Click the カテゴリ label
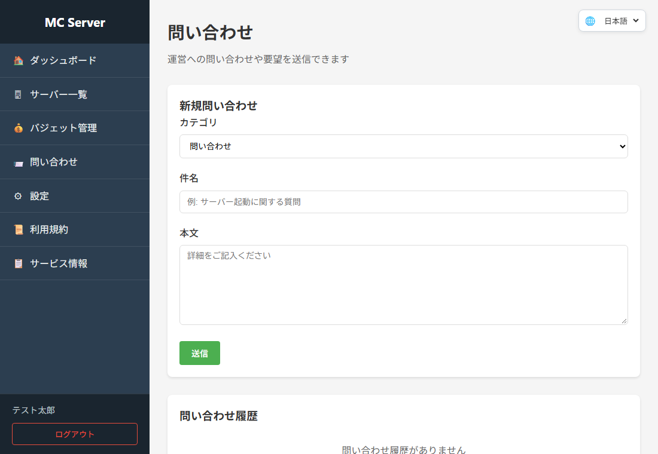658x454 pixels. click(x=198, y=122)
